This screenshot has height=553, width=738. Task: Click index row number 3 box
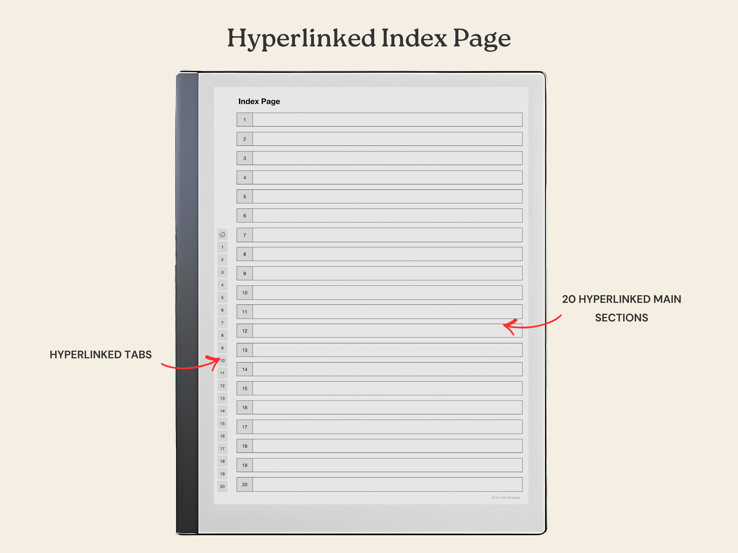pyautogui.click(x=244, y=158)
